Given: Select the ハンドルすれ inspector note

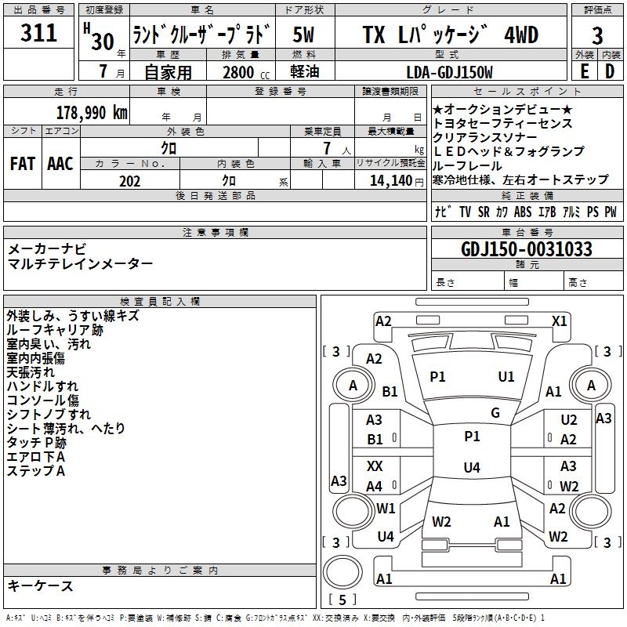Looking at the screenshot, I should tap(42, 386).
